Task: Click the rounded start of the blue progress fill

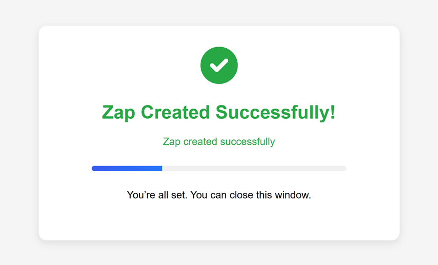Action: pyautogui.click(x=94, y=169)
